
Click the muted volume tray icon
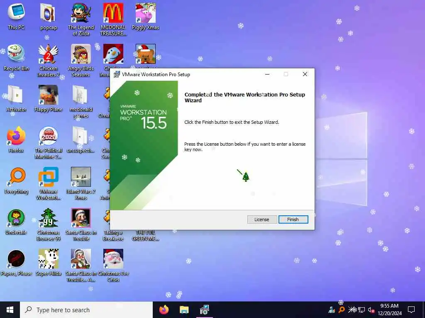(371, 310)
